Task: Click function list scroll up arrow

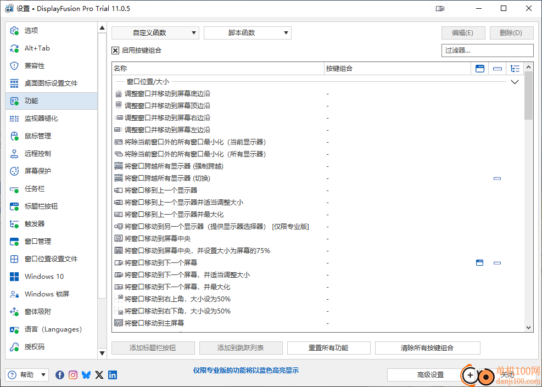Action: pos(528,67)
